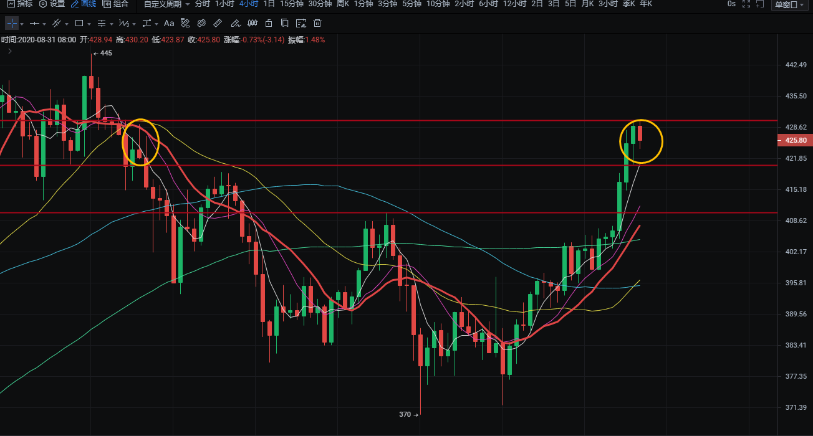Toggle the 指标 indicators panel
This screenshot has width=813, height=436.
pyautogui.click(x=20, y=4)
